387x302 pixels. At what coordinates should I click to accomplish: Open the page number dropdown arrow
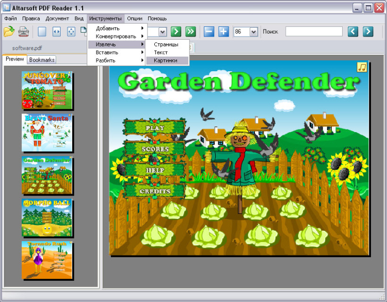(163, 31)
